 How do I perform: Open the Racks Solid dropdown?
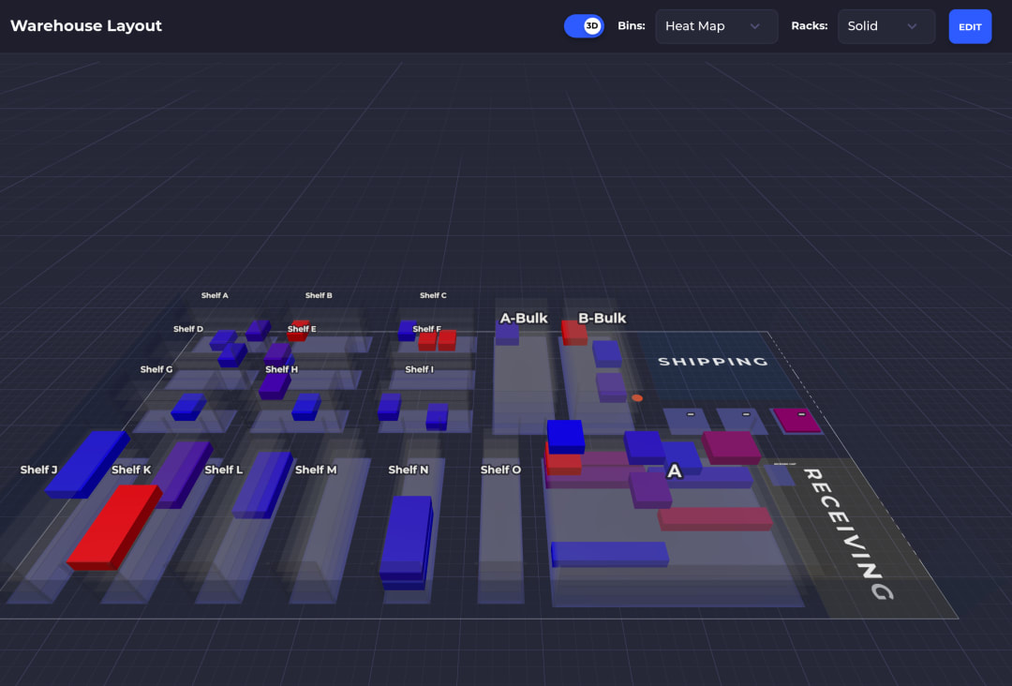pos(886,26)
